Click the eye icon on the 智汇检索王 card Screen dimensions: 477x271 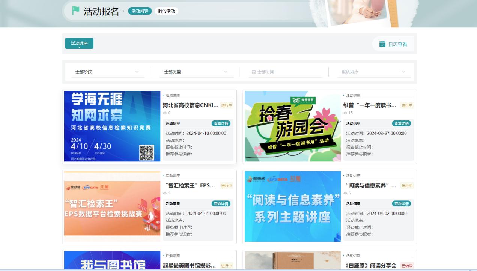[x=164, y=193]
